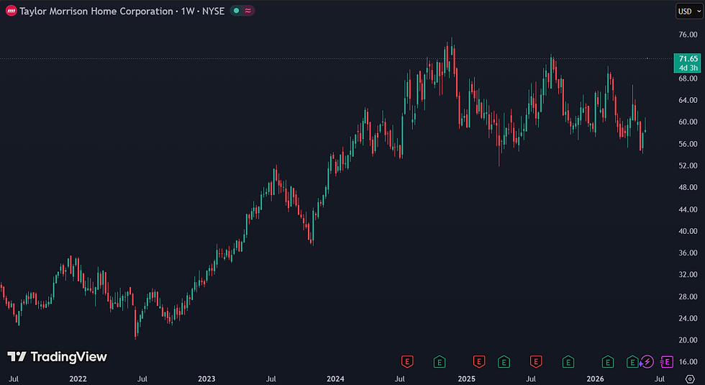Click the pink upcoming earnings E icon
The image size is (705, 385).
[x=667, y=361]
